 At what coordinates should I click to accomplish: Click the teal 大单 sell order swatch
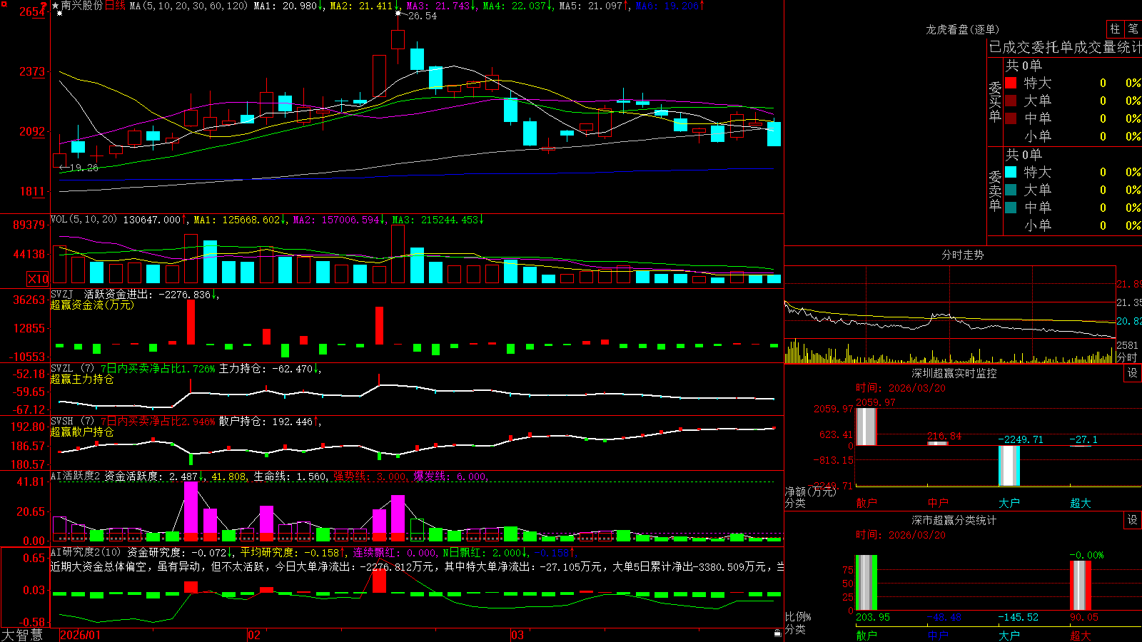tap(1011, 190)
